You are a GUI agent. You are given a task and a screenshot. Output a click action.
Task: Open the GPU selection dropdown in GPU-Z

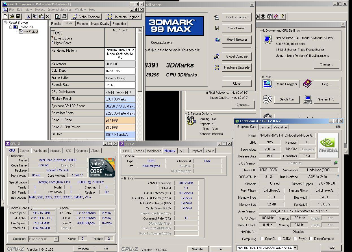tap(295, 248)
